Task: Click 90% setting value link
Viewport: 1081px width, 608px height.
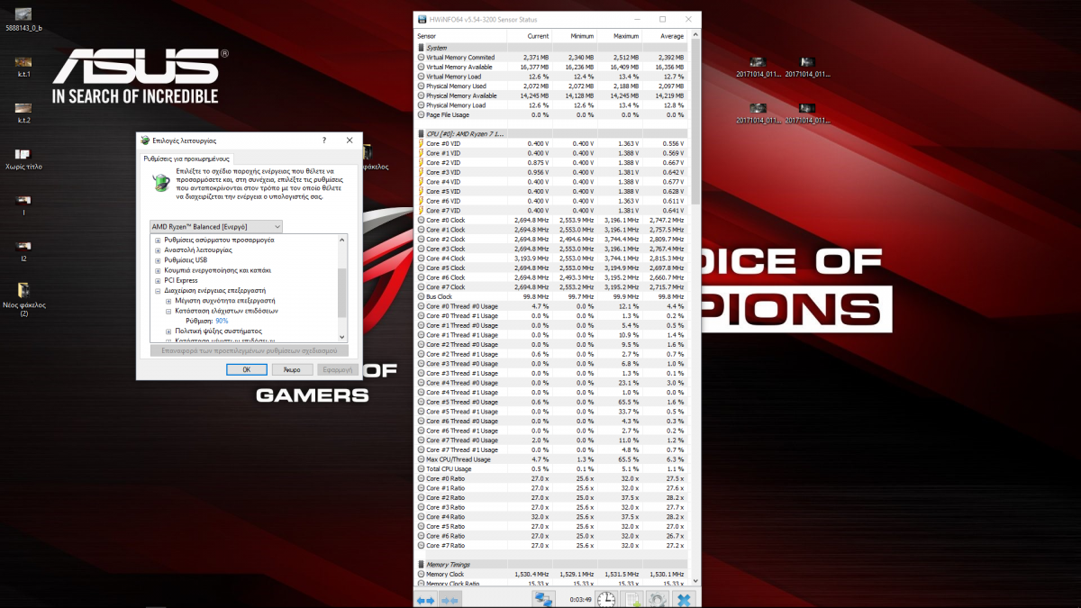Action: pyautogui.click(x=222, y=321)
